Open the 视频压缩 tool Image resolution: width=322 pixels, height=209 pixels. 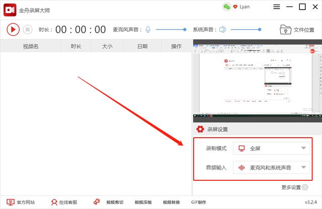click(x=143, y=202)
